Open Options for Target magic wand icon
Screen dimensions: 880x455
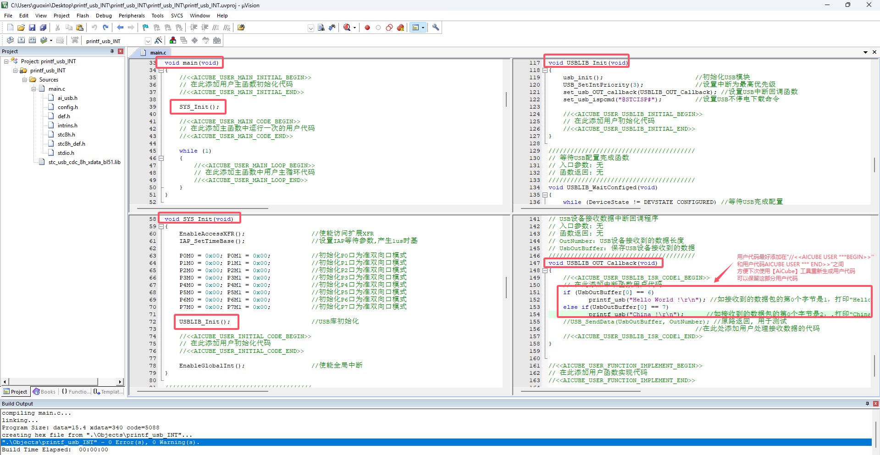158,40
